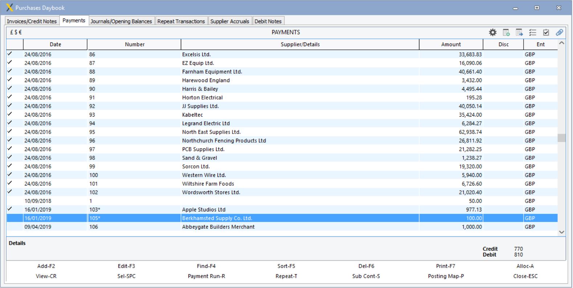Click the Supplier/Details column header
The image size is (573, 288).
[x=300, y=44]
